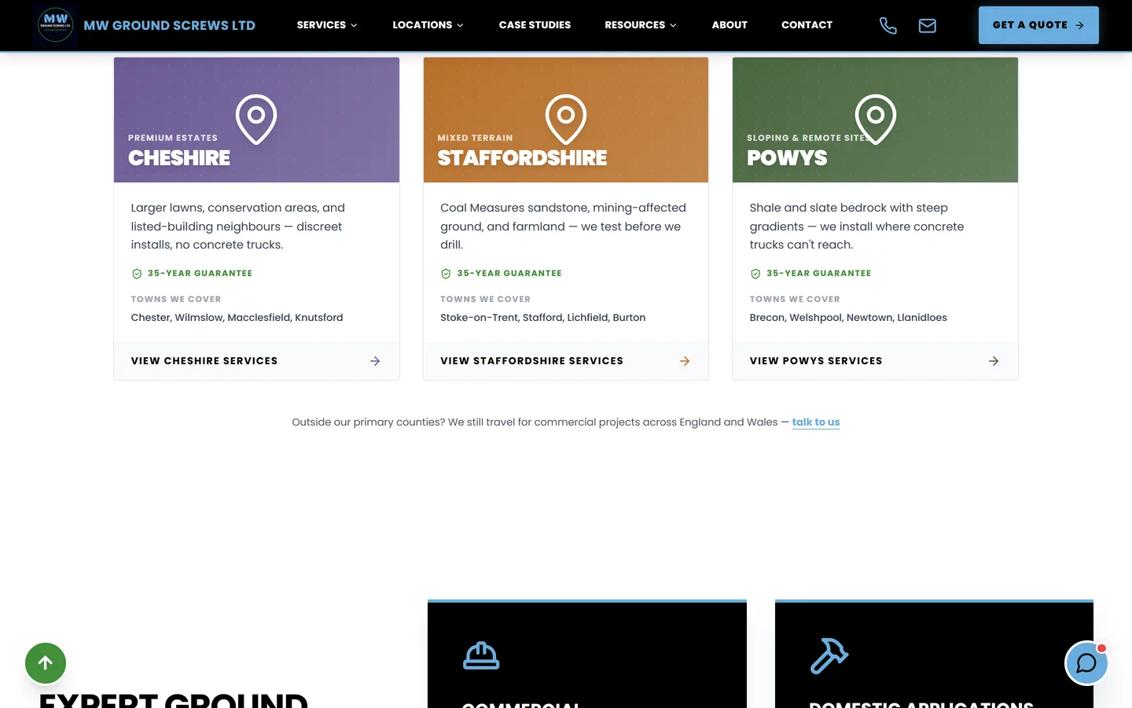Image resolution: width=1132 pixels, height=708 pixels.
Task: Open View Cheshire Services link
Action: point(256,361)
